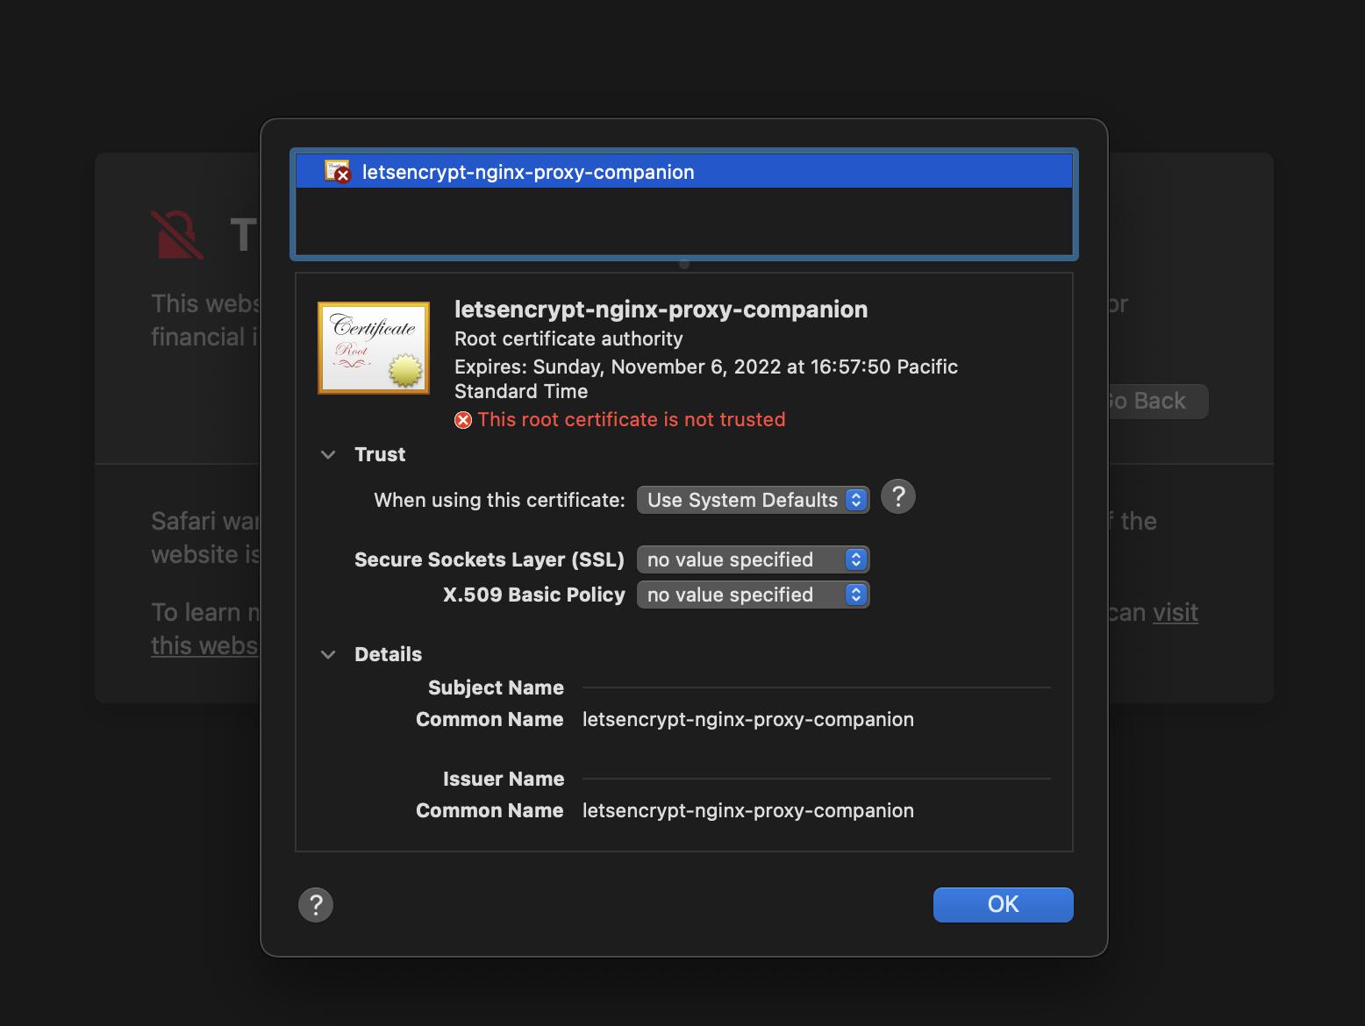Open help via the question mark beside the trust popup

897,496
